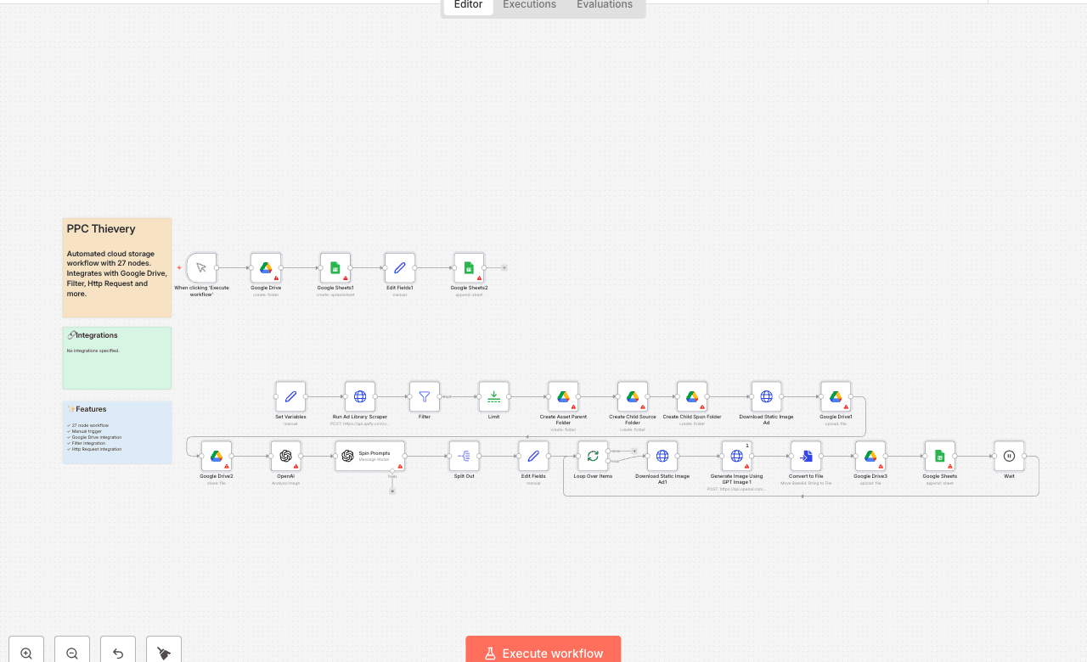This screenshot has height=662, width=1087.
Task: Select the Filter node
Action: pos(425,396)
